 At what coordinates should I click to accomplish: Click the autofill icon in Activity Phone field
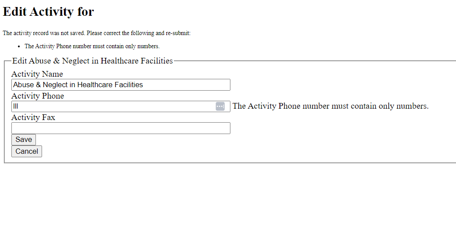(x=220, y=106)
